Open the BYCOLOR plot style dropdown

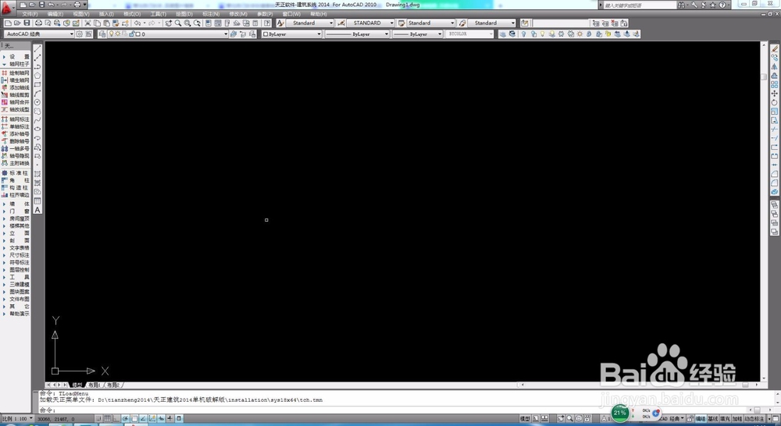click(x=469, y=34)
